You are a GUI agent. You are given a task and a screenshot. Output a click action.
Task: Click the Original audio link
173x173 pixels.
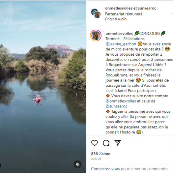click(x=116, y=19)
